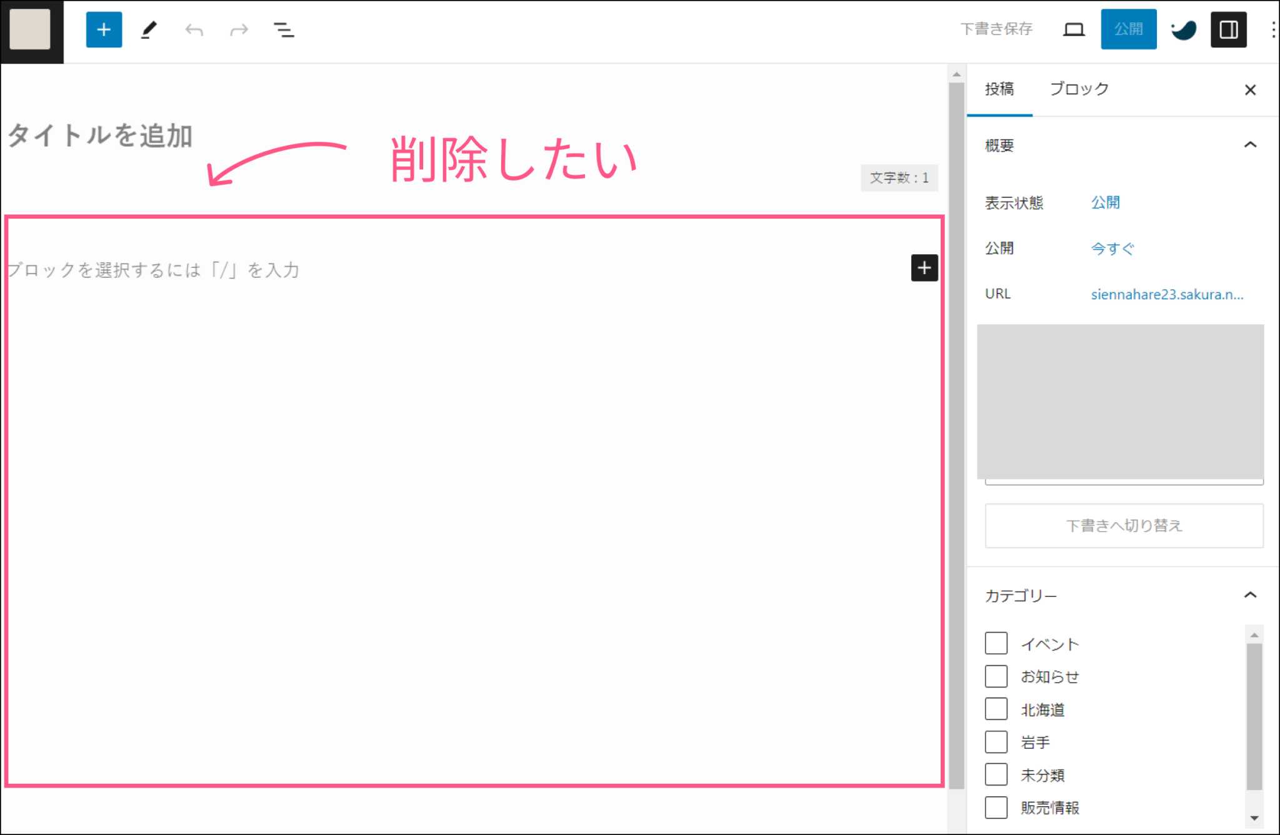Open the block inserter with the plus icon

click(104, 29)
